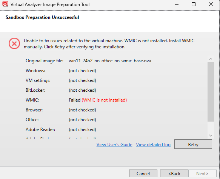Click the win11_24h2_no_office_no_wmic_base.ova file name
The image size is (220, 179).
tap(110, 61)
